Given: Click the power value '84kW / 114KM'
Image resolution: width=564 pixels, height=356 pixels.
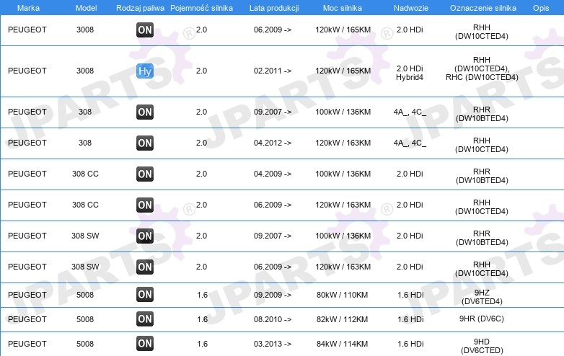Looking at the screenshot, I should click(x=342, y=344).
